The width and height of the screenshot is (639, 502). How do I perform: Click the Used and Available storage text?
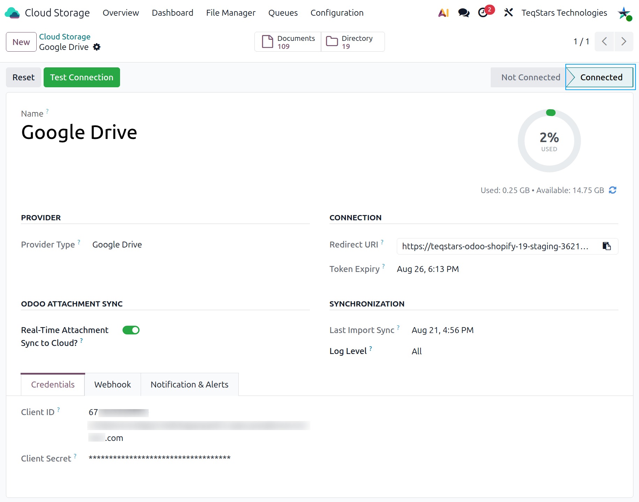pos(542,190)
